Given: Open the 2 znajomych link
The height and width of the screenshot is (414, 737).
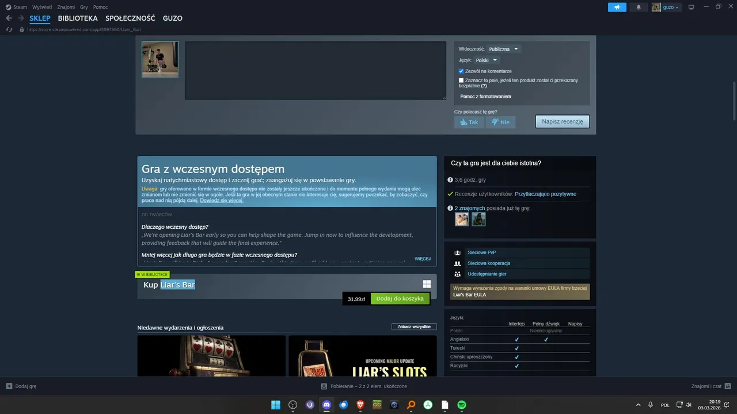Looking at the screenshot, I should pyautogui.click(x=470, y=208).
